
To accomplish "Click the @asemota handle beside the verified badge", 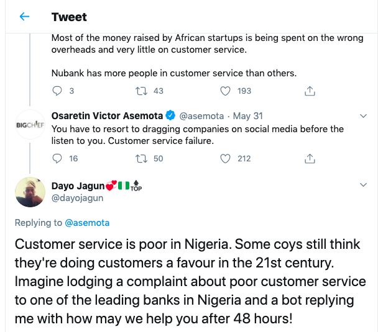I will [x=201, y=116].
